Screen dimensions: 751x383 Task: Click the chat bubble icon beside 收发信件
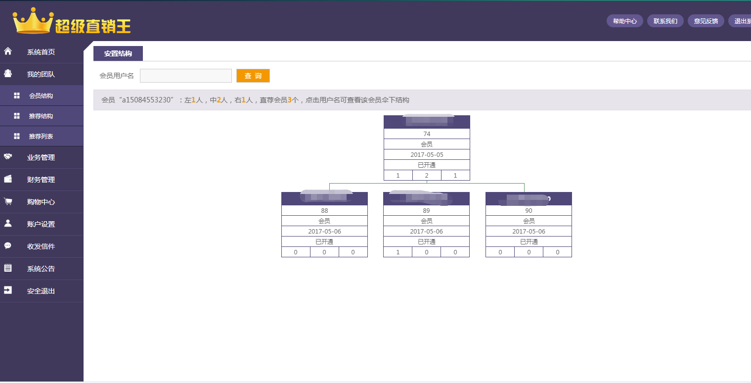[x=8, y=245]
